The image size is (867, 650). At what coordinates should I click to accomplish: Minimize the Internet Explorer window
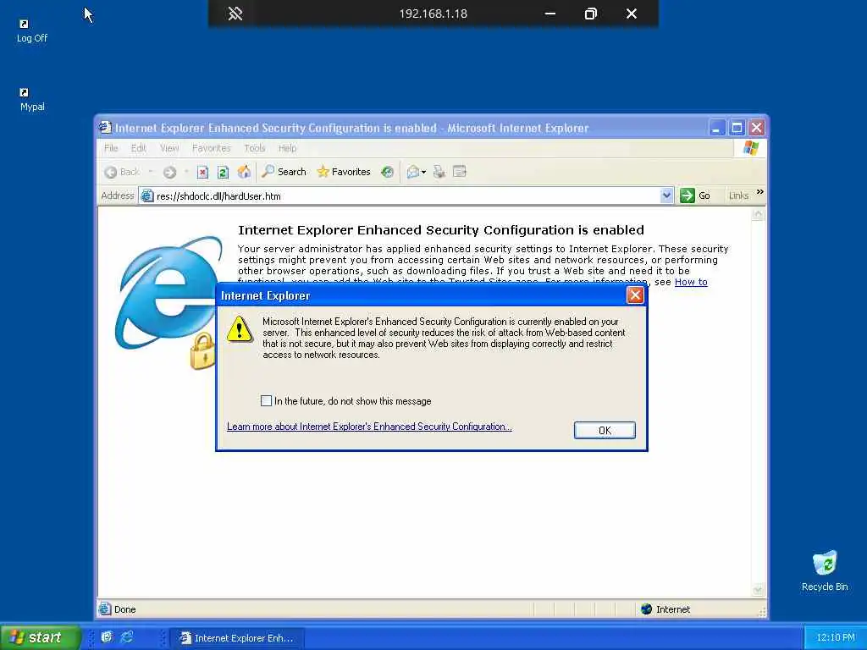point(716,129)
